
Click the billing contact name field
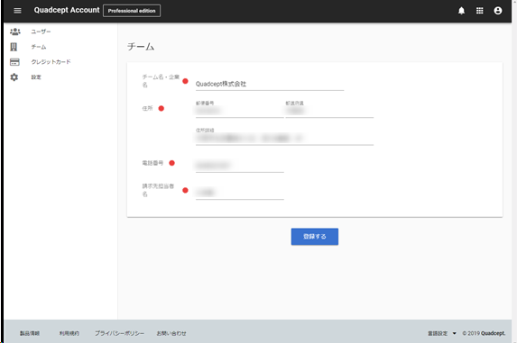tap(239, 193)
